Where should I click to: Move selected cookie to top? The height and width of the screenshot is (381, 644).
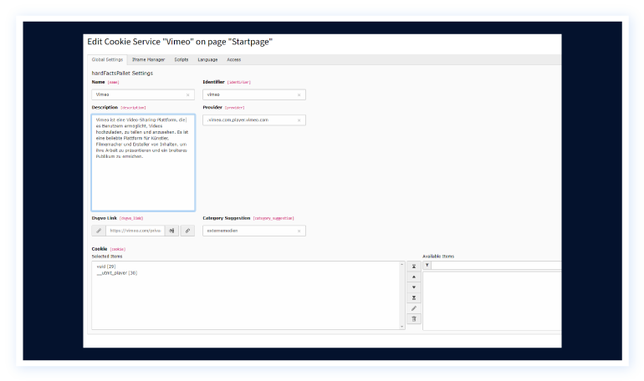pos(414,267)
